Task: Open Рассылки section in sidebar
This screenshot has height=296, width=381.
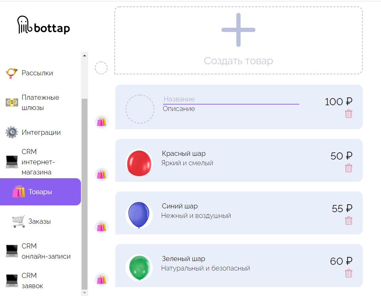Action: [37, 73]
